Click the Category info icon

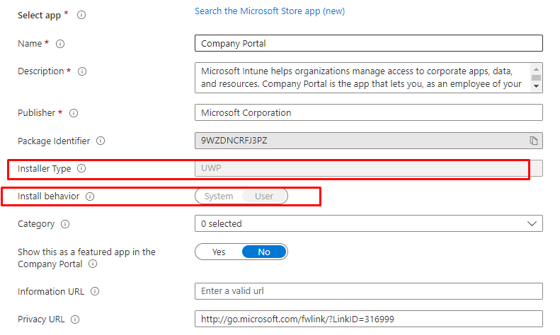pos(65,224)
